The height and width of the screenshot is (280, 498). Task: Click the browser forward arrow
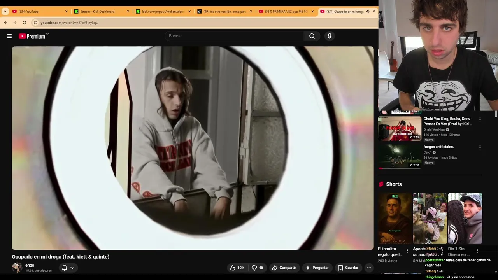pos(15,23)
